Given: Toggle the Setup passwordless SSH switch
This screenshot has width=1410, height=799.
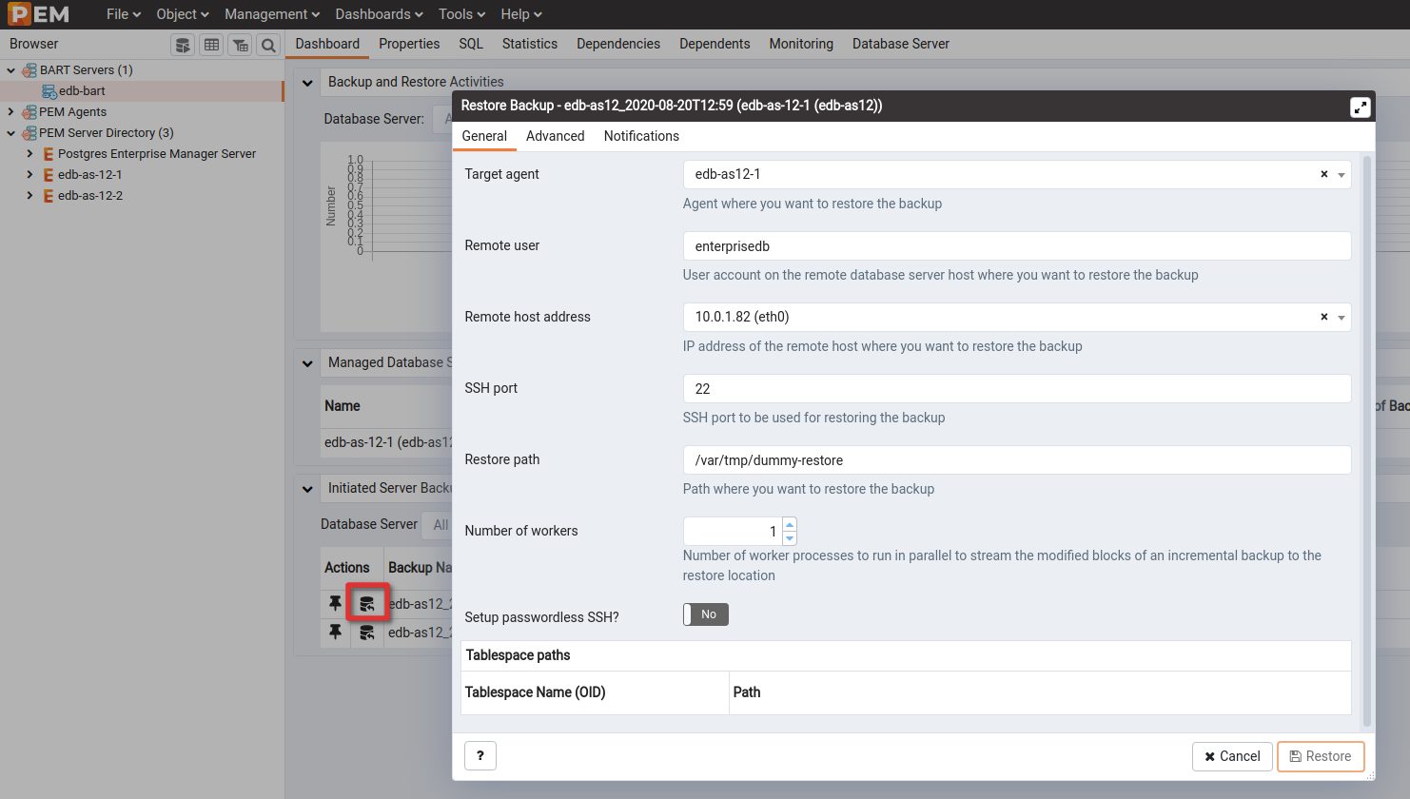Looking at the screenshot, I should [706, 614].
